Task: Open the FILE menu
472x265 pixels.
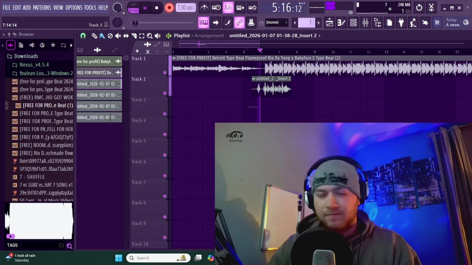Action: point(7,7)
